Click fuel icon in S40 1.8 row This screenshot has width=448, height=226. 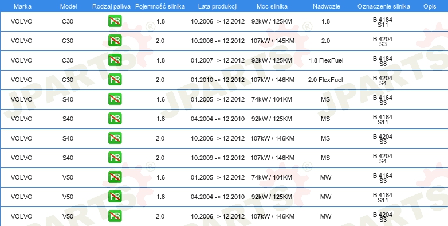(115, 119)
